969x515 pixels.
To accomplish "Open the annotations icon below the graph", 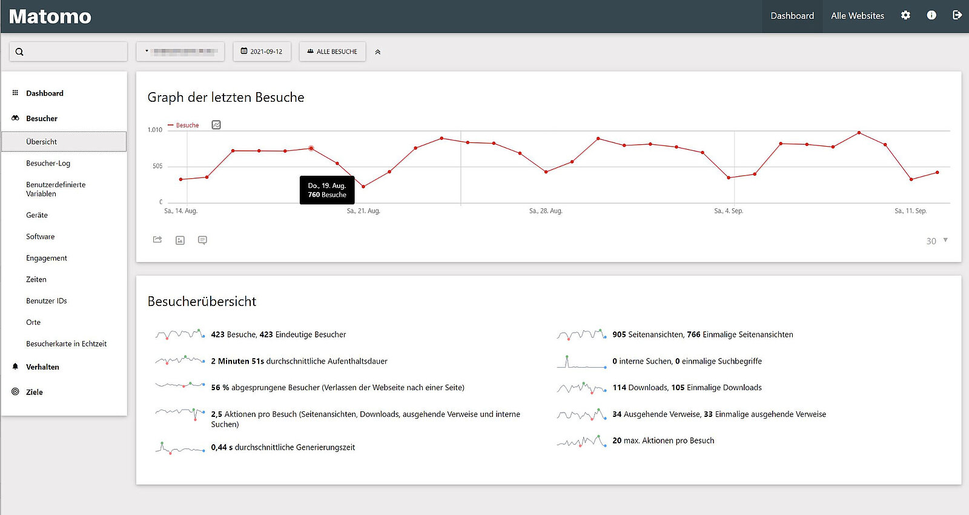I will (202, 241).
